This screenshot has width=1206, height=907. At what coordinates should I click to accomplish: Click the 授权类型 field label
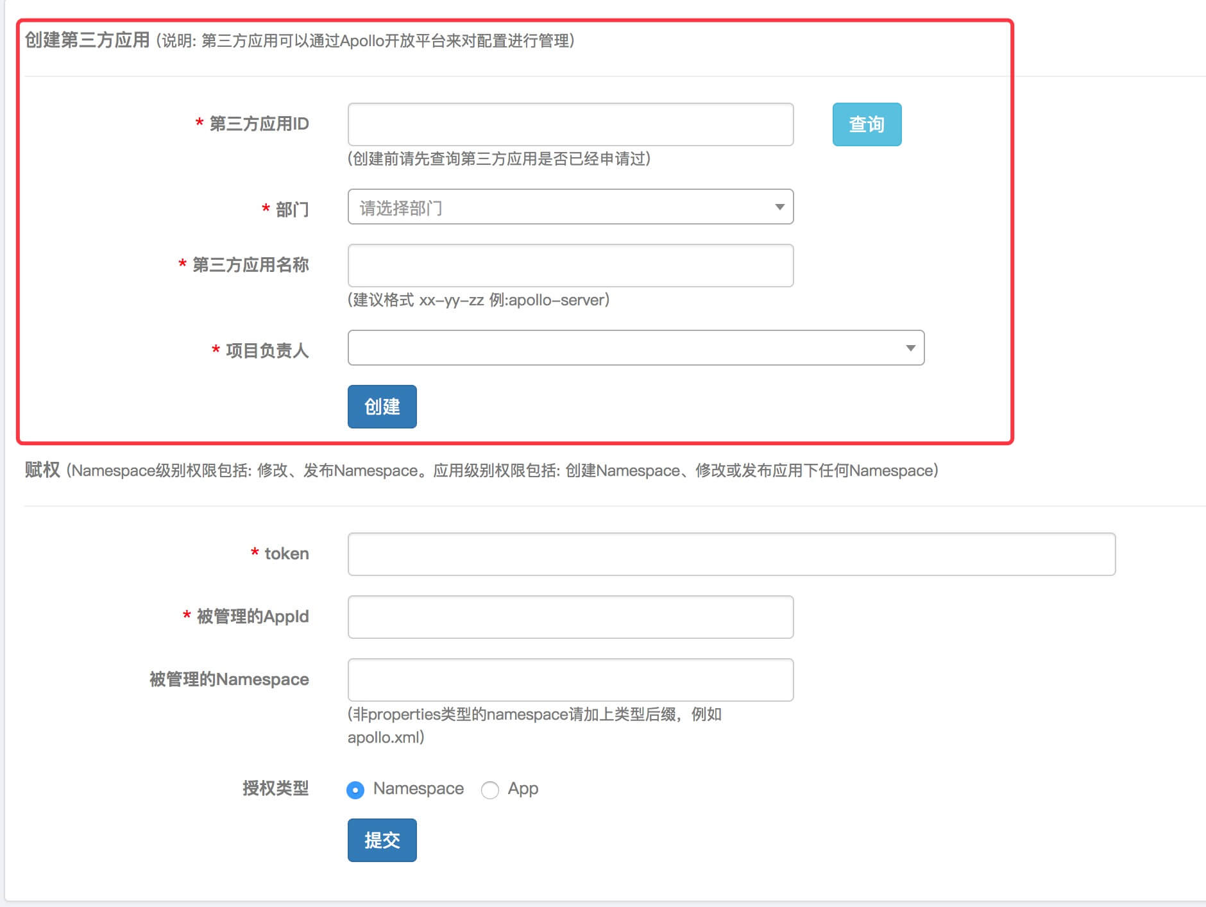(276, 788)
